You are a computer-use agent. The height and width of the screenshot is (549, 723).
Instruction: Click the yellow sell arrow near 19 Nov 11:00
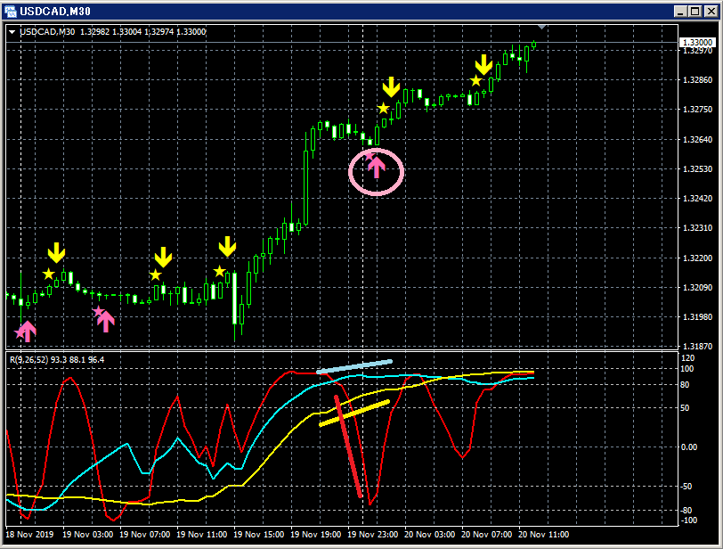click(x=227, y=247)
